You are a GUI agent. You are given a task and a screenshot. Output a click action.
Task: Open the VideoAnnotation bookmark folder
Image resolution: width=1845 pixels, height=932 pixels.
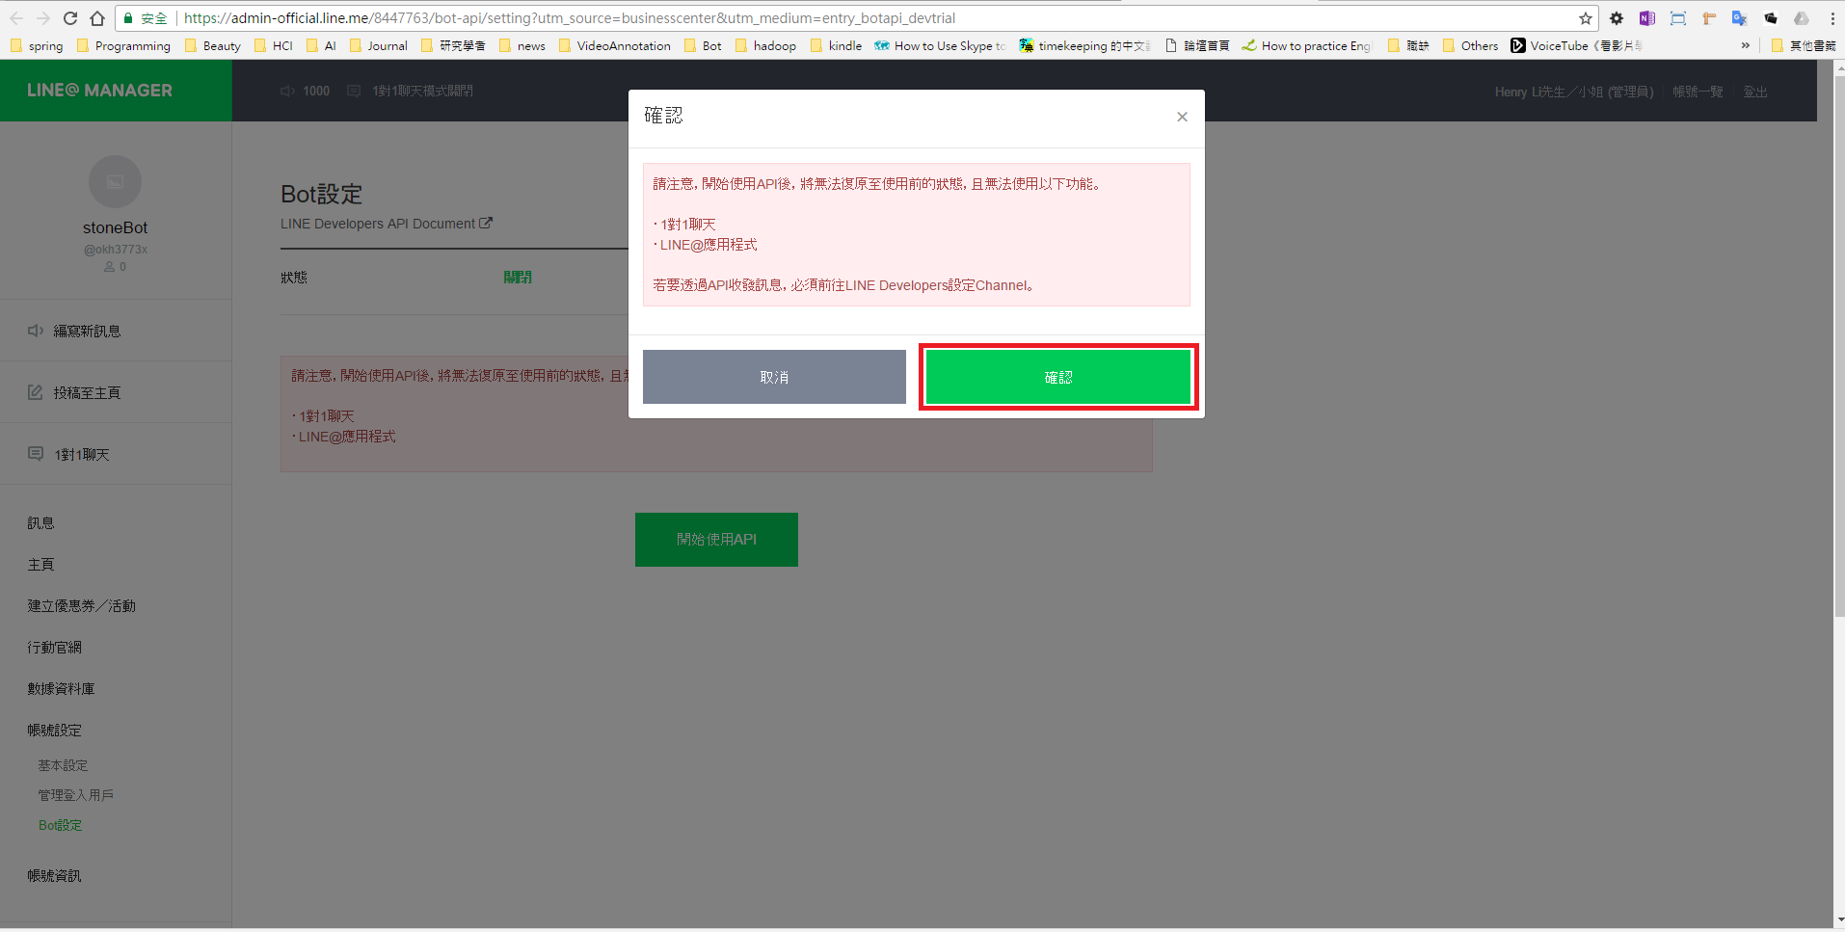614,45
